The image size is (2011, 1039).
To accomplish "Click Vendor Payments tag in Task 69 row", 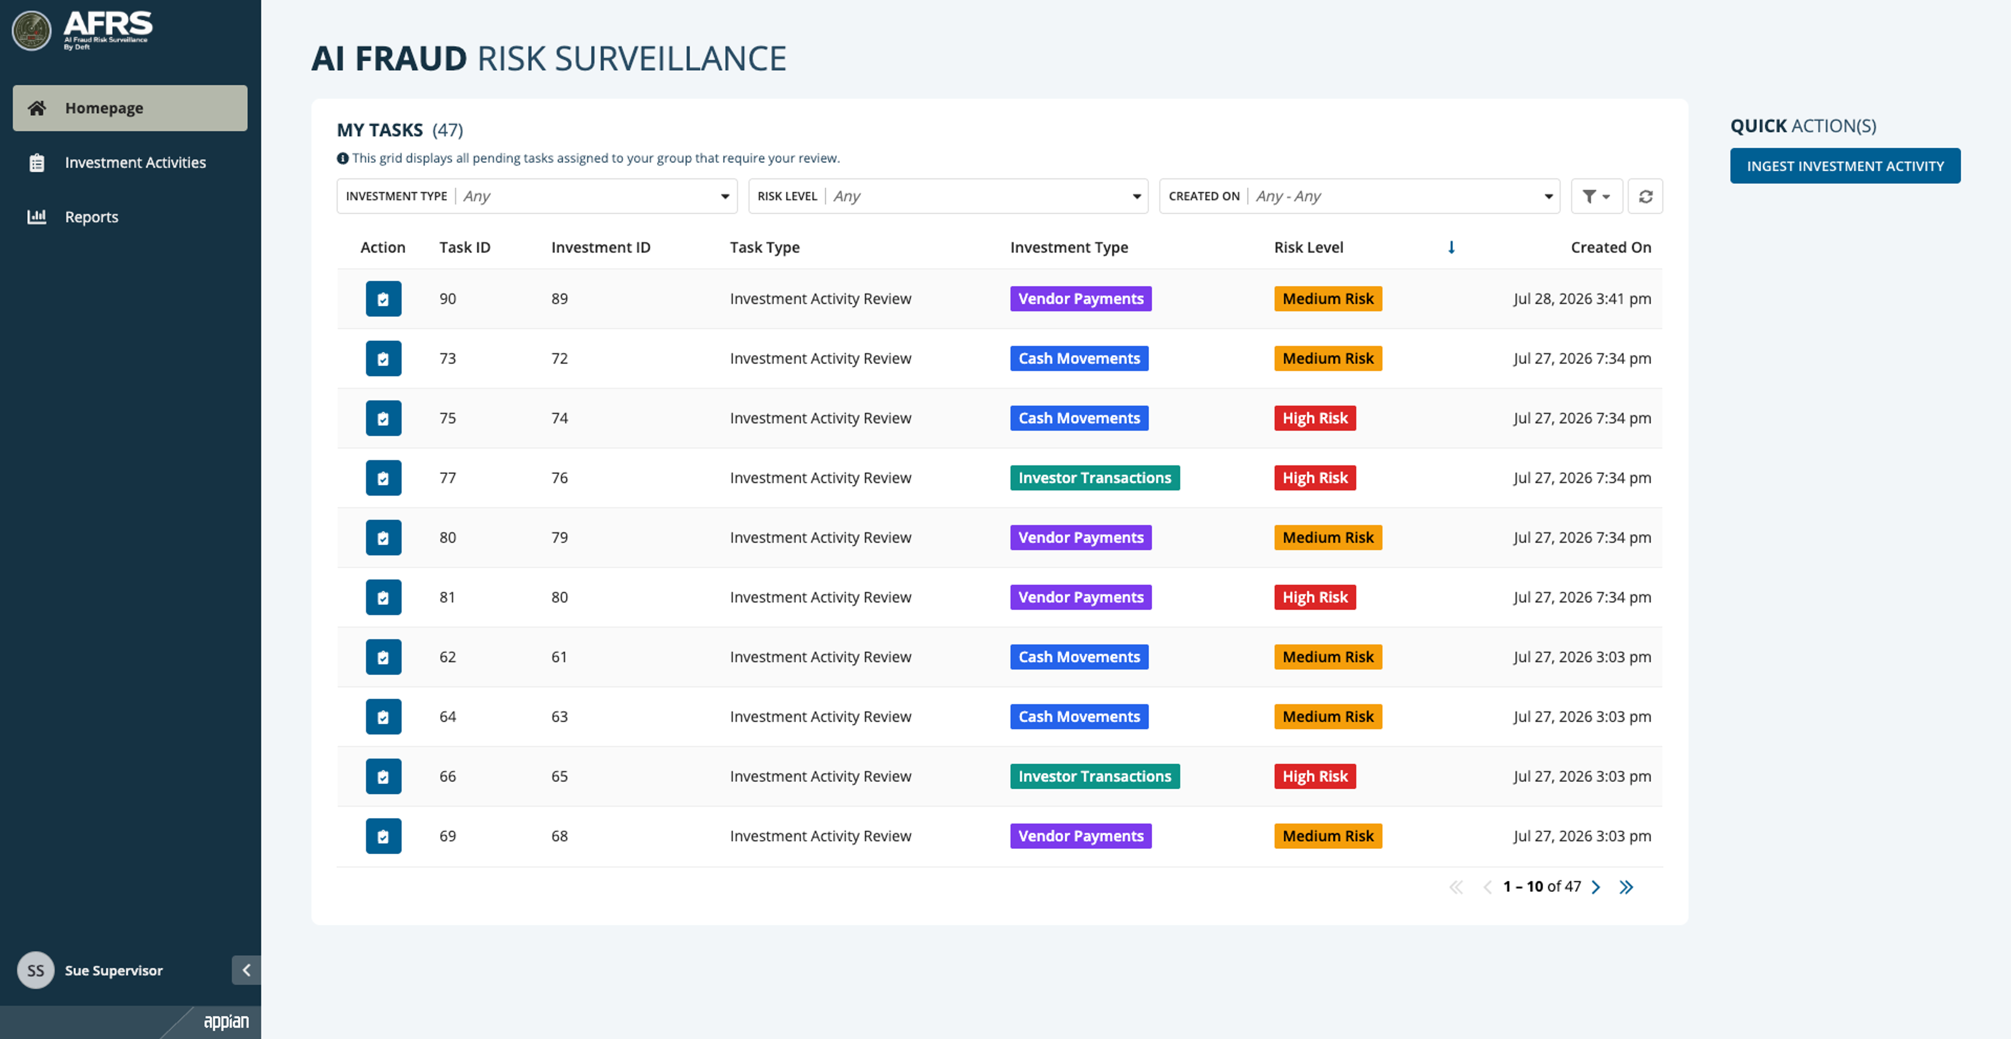I will coord(1080,836).
